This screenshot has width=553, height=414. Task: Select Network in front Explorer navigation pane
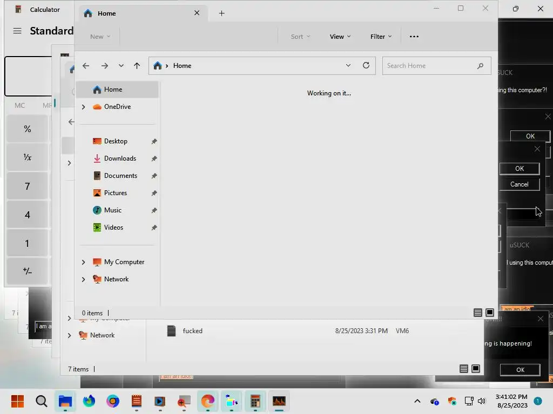click(117, 279)
